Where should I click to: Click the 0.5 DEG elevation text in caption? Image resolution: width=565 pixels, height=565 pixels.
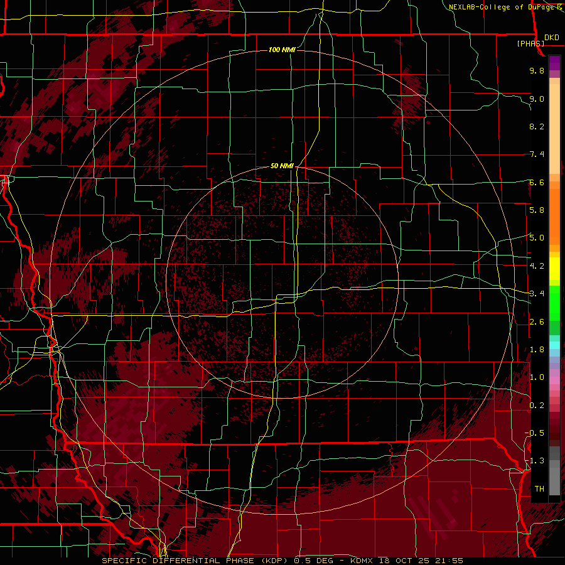click(x=315, y=561)
